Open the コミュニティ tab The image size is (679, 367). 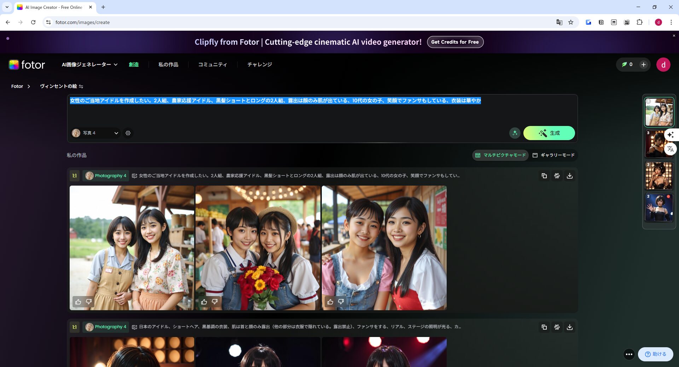click(212, 65)
